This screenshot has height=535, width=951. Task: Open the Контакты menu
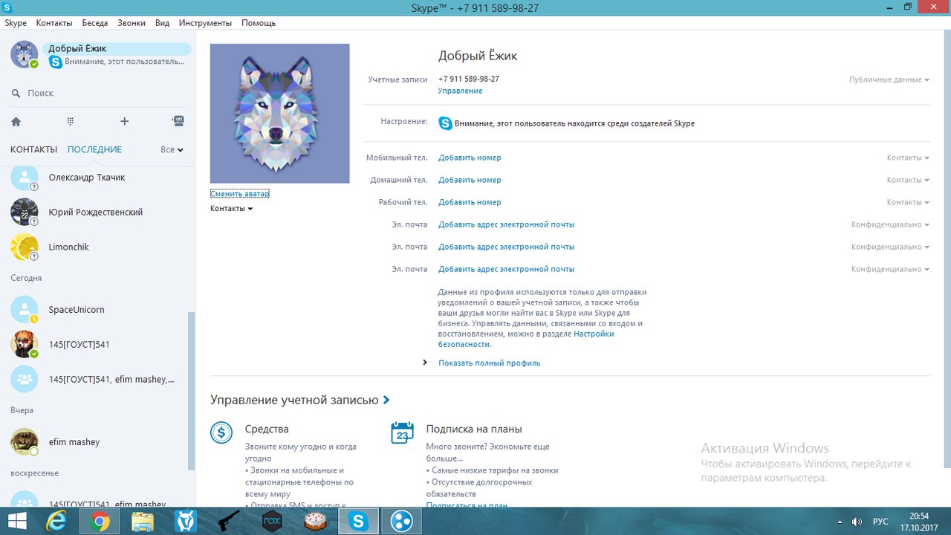click(x=54, y=23)
